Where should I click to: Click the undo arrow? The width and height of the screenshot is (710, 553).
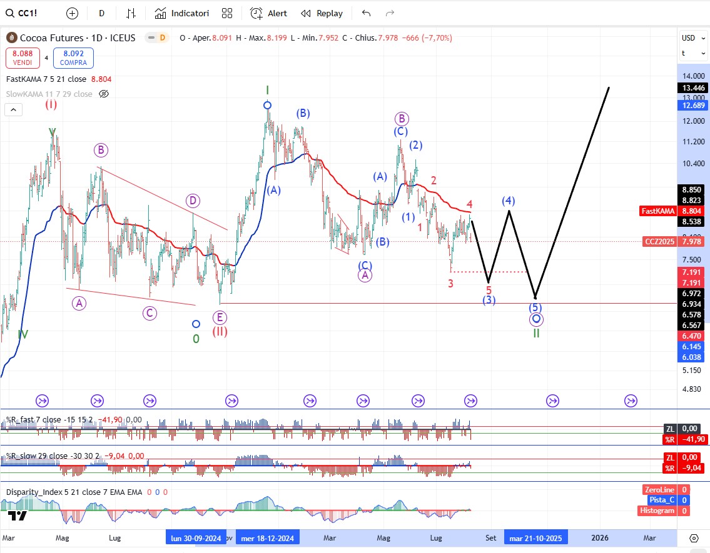tap(366, 13)
